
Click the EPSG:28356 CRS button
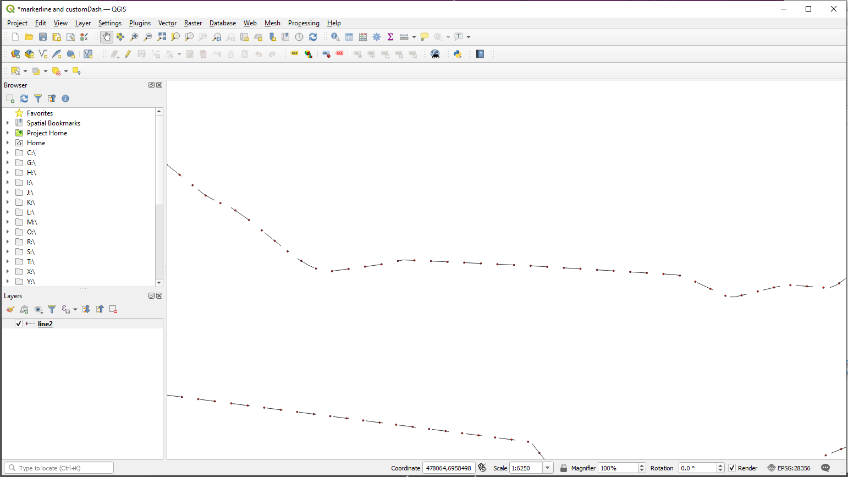(789, 468)
